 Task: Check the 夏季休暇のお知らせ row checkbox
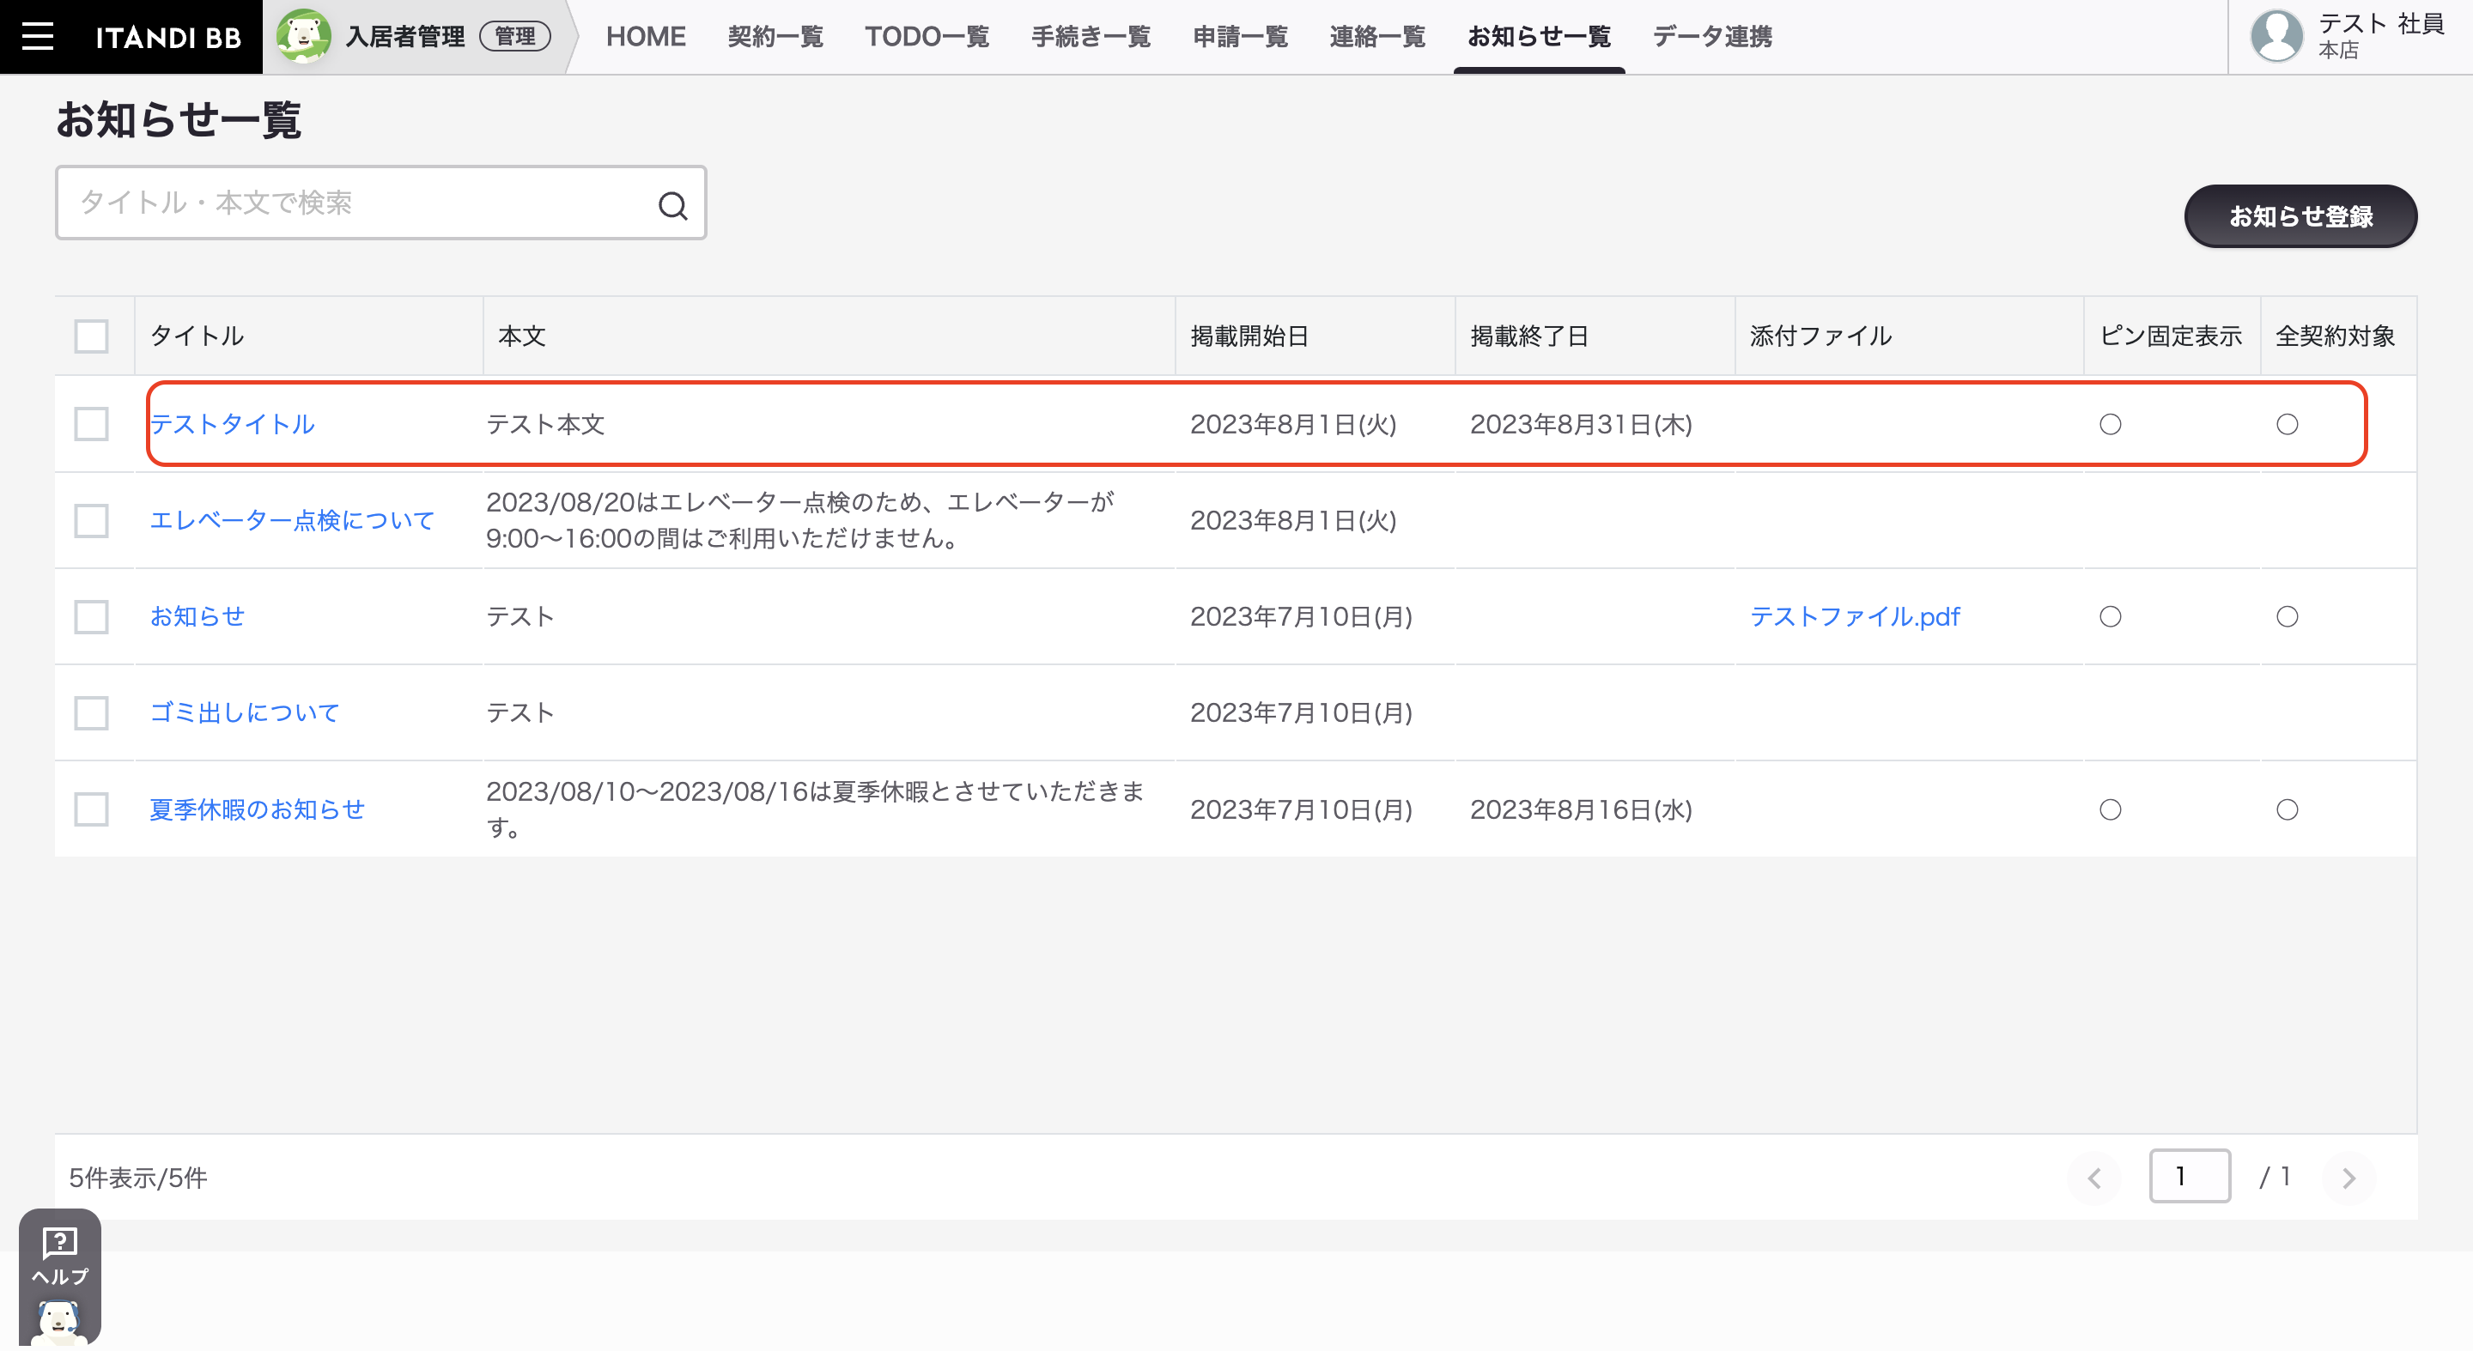click(x=91, y=809)
